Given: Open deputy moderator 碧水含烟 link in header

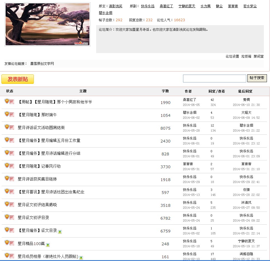Looking at the screenshot, I should coord(106,13).
